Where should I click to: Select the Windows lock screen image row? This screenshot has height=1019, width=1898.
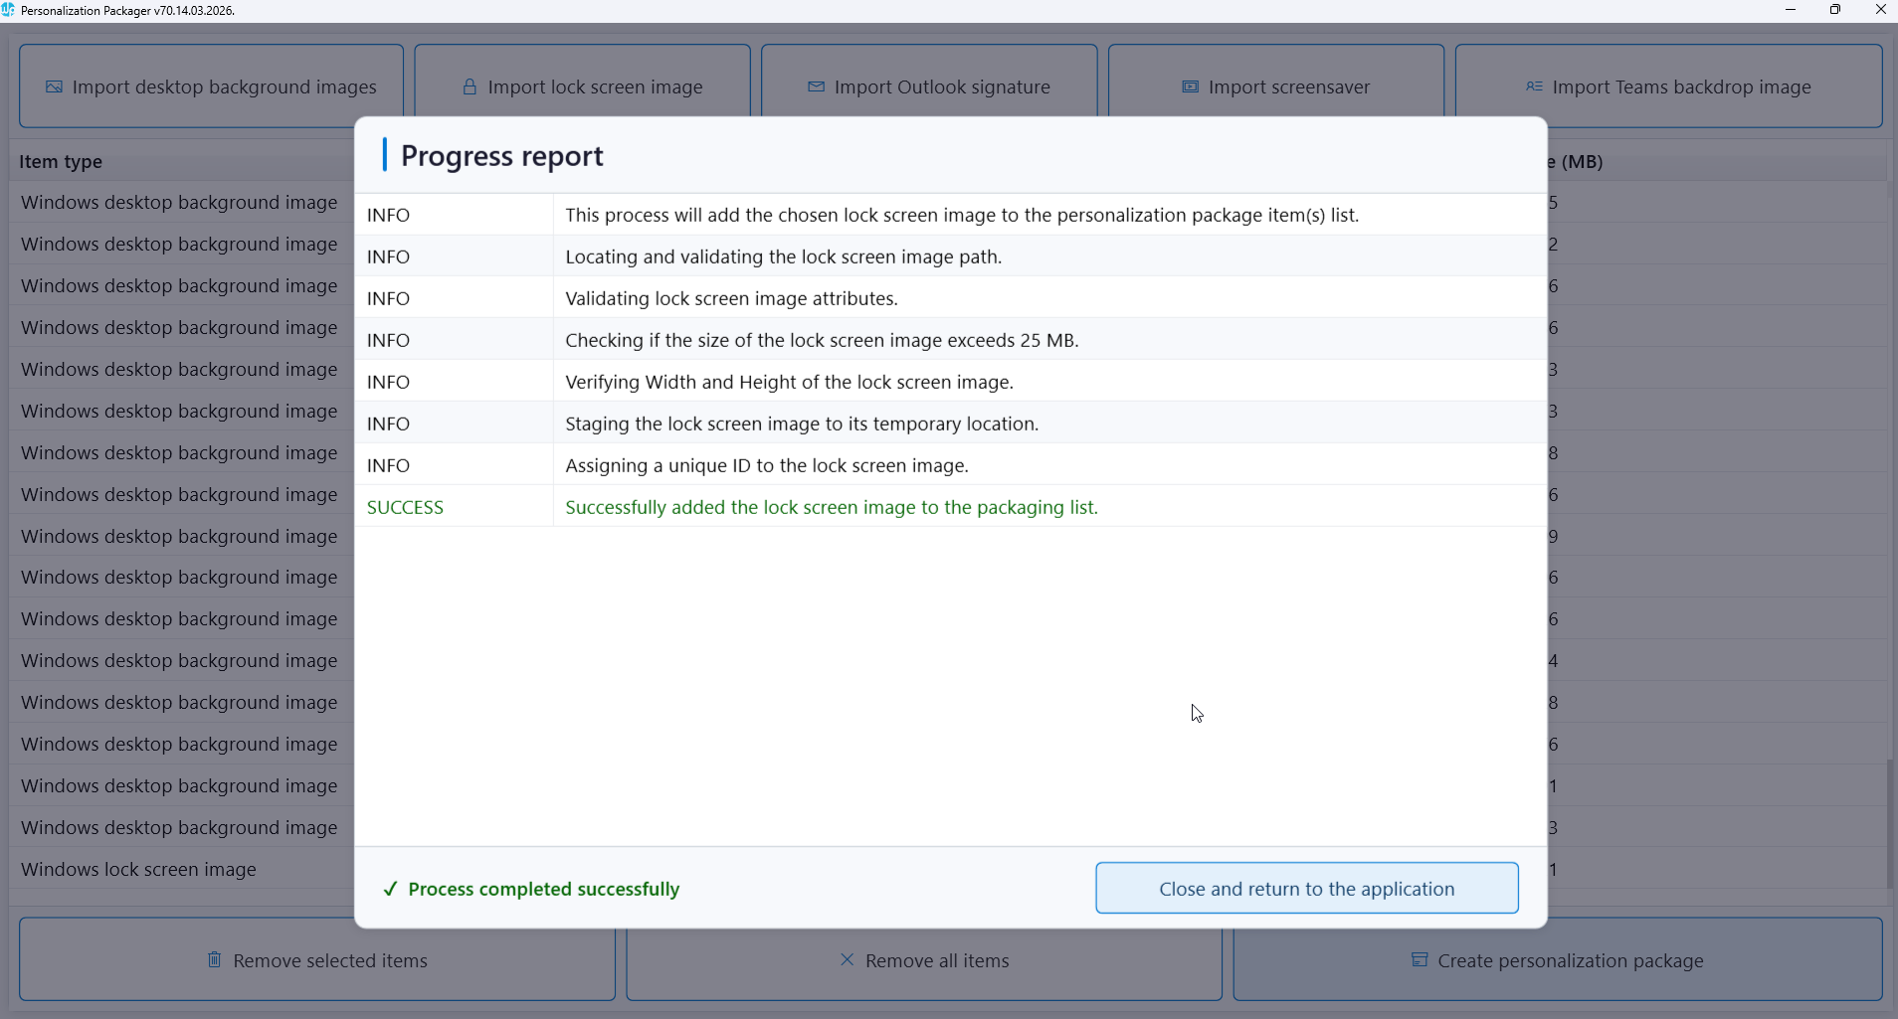point(139,870)
